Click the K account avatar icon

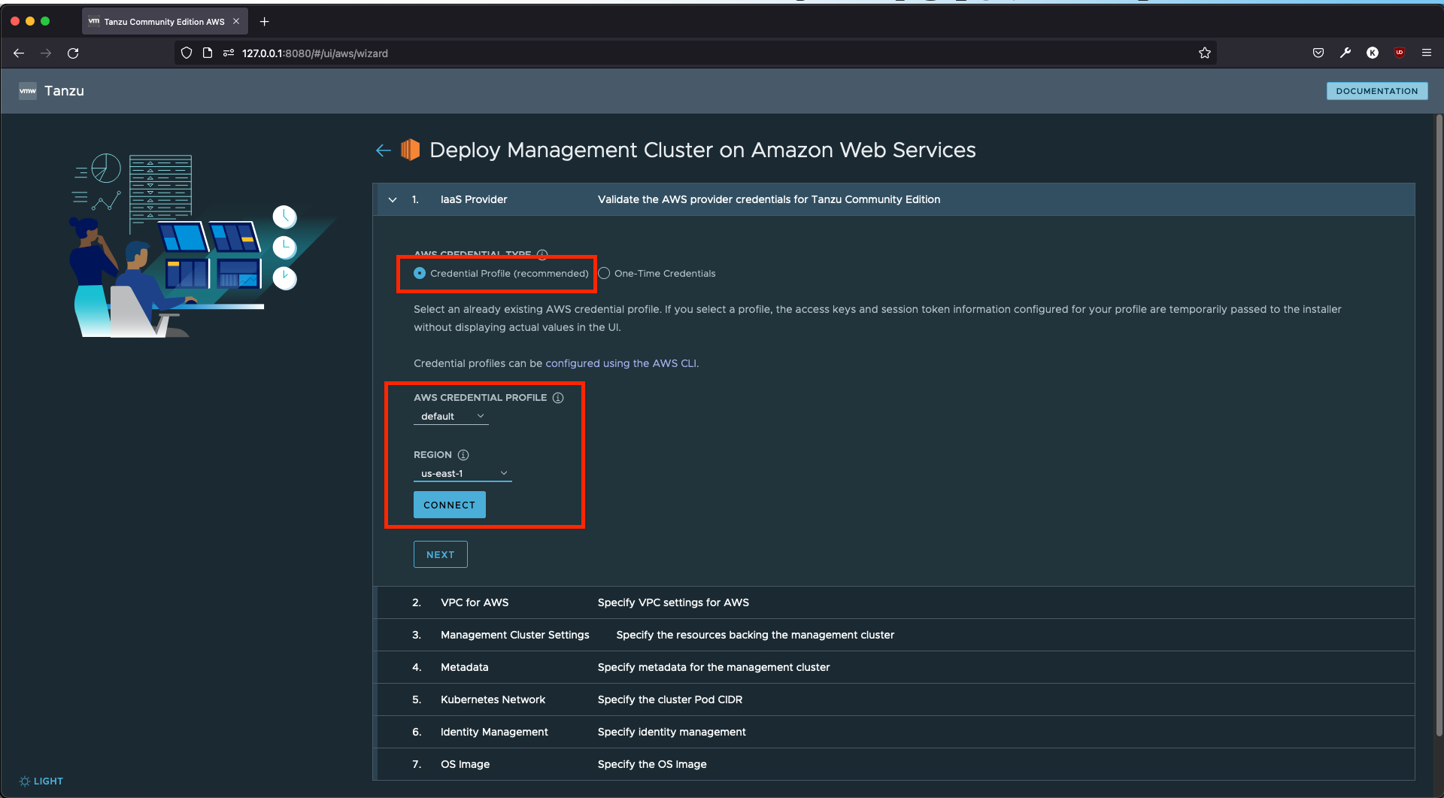click(1373, 53)
